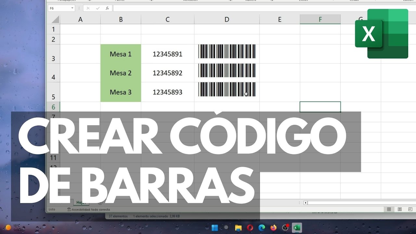This screenshot has width=416, height=234.
Task: Switch to Page Break Preview icon
Action: pos(411,209)
